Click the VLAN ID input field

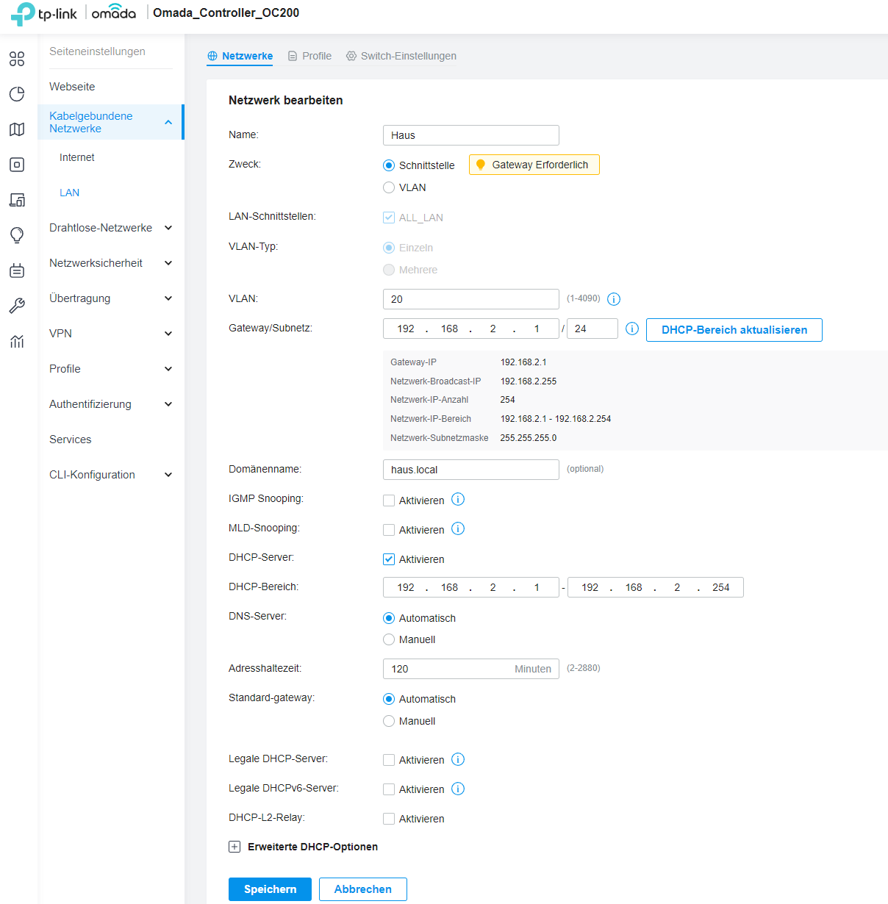pyautogui.click(x=471, y=299)
